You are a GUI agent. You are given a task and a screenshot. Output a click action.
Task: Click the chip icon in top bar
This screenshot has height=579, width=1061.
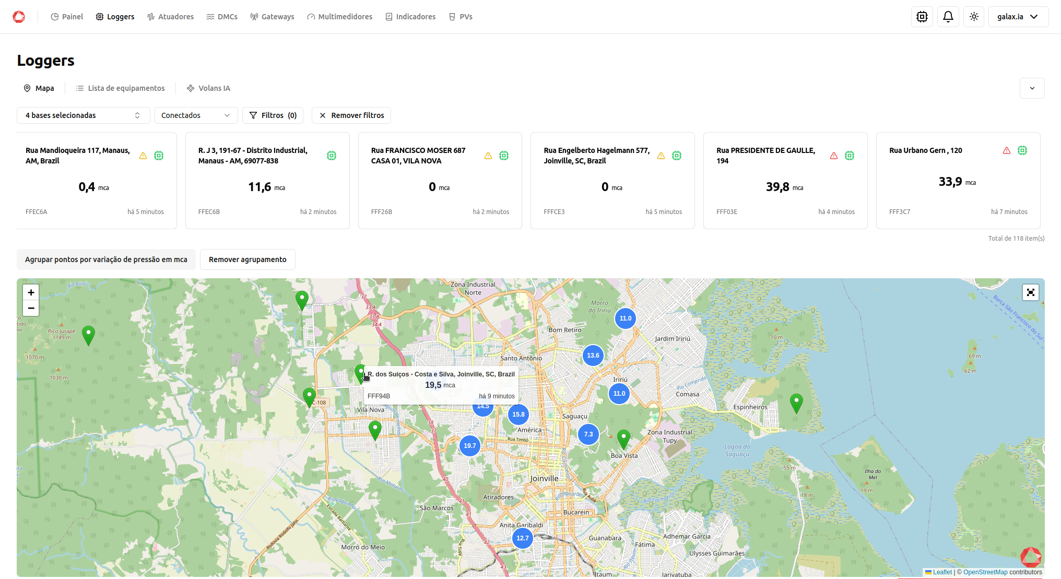[922, 17]
